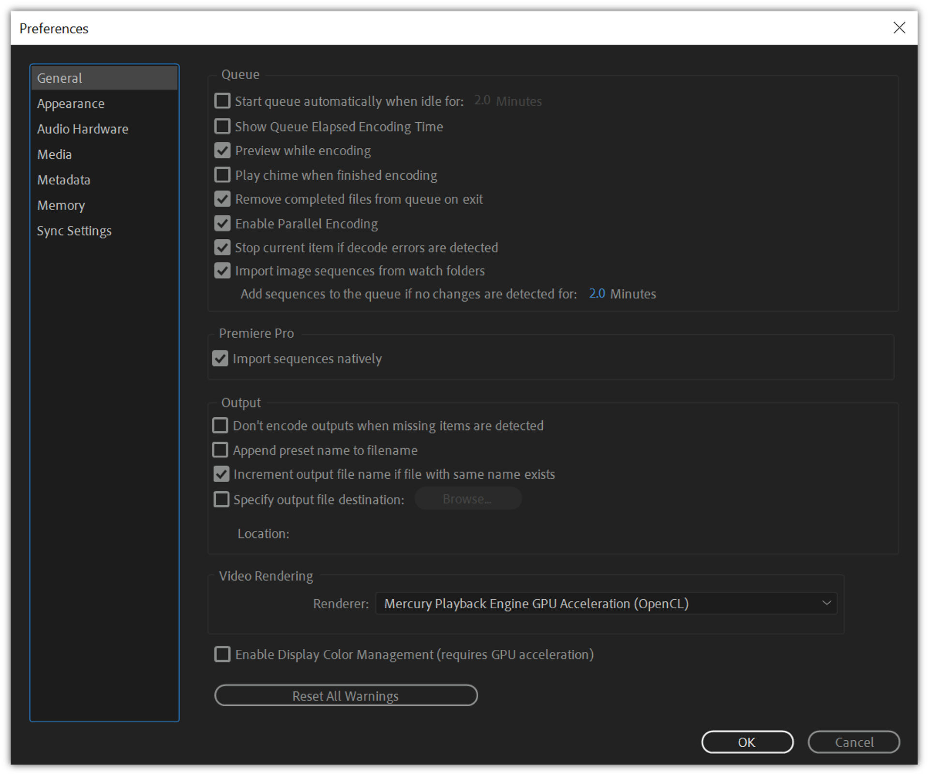Click the blue 2.0 Minutes sequence delay value

coord(596,293)
